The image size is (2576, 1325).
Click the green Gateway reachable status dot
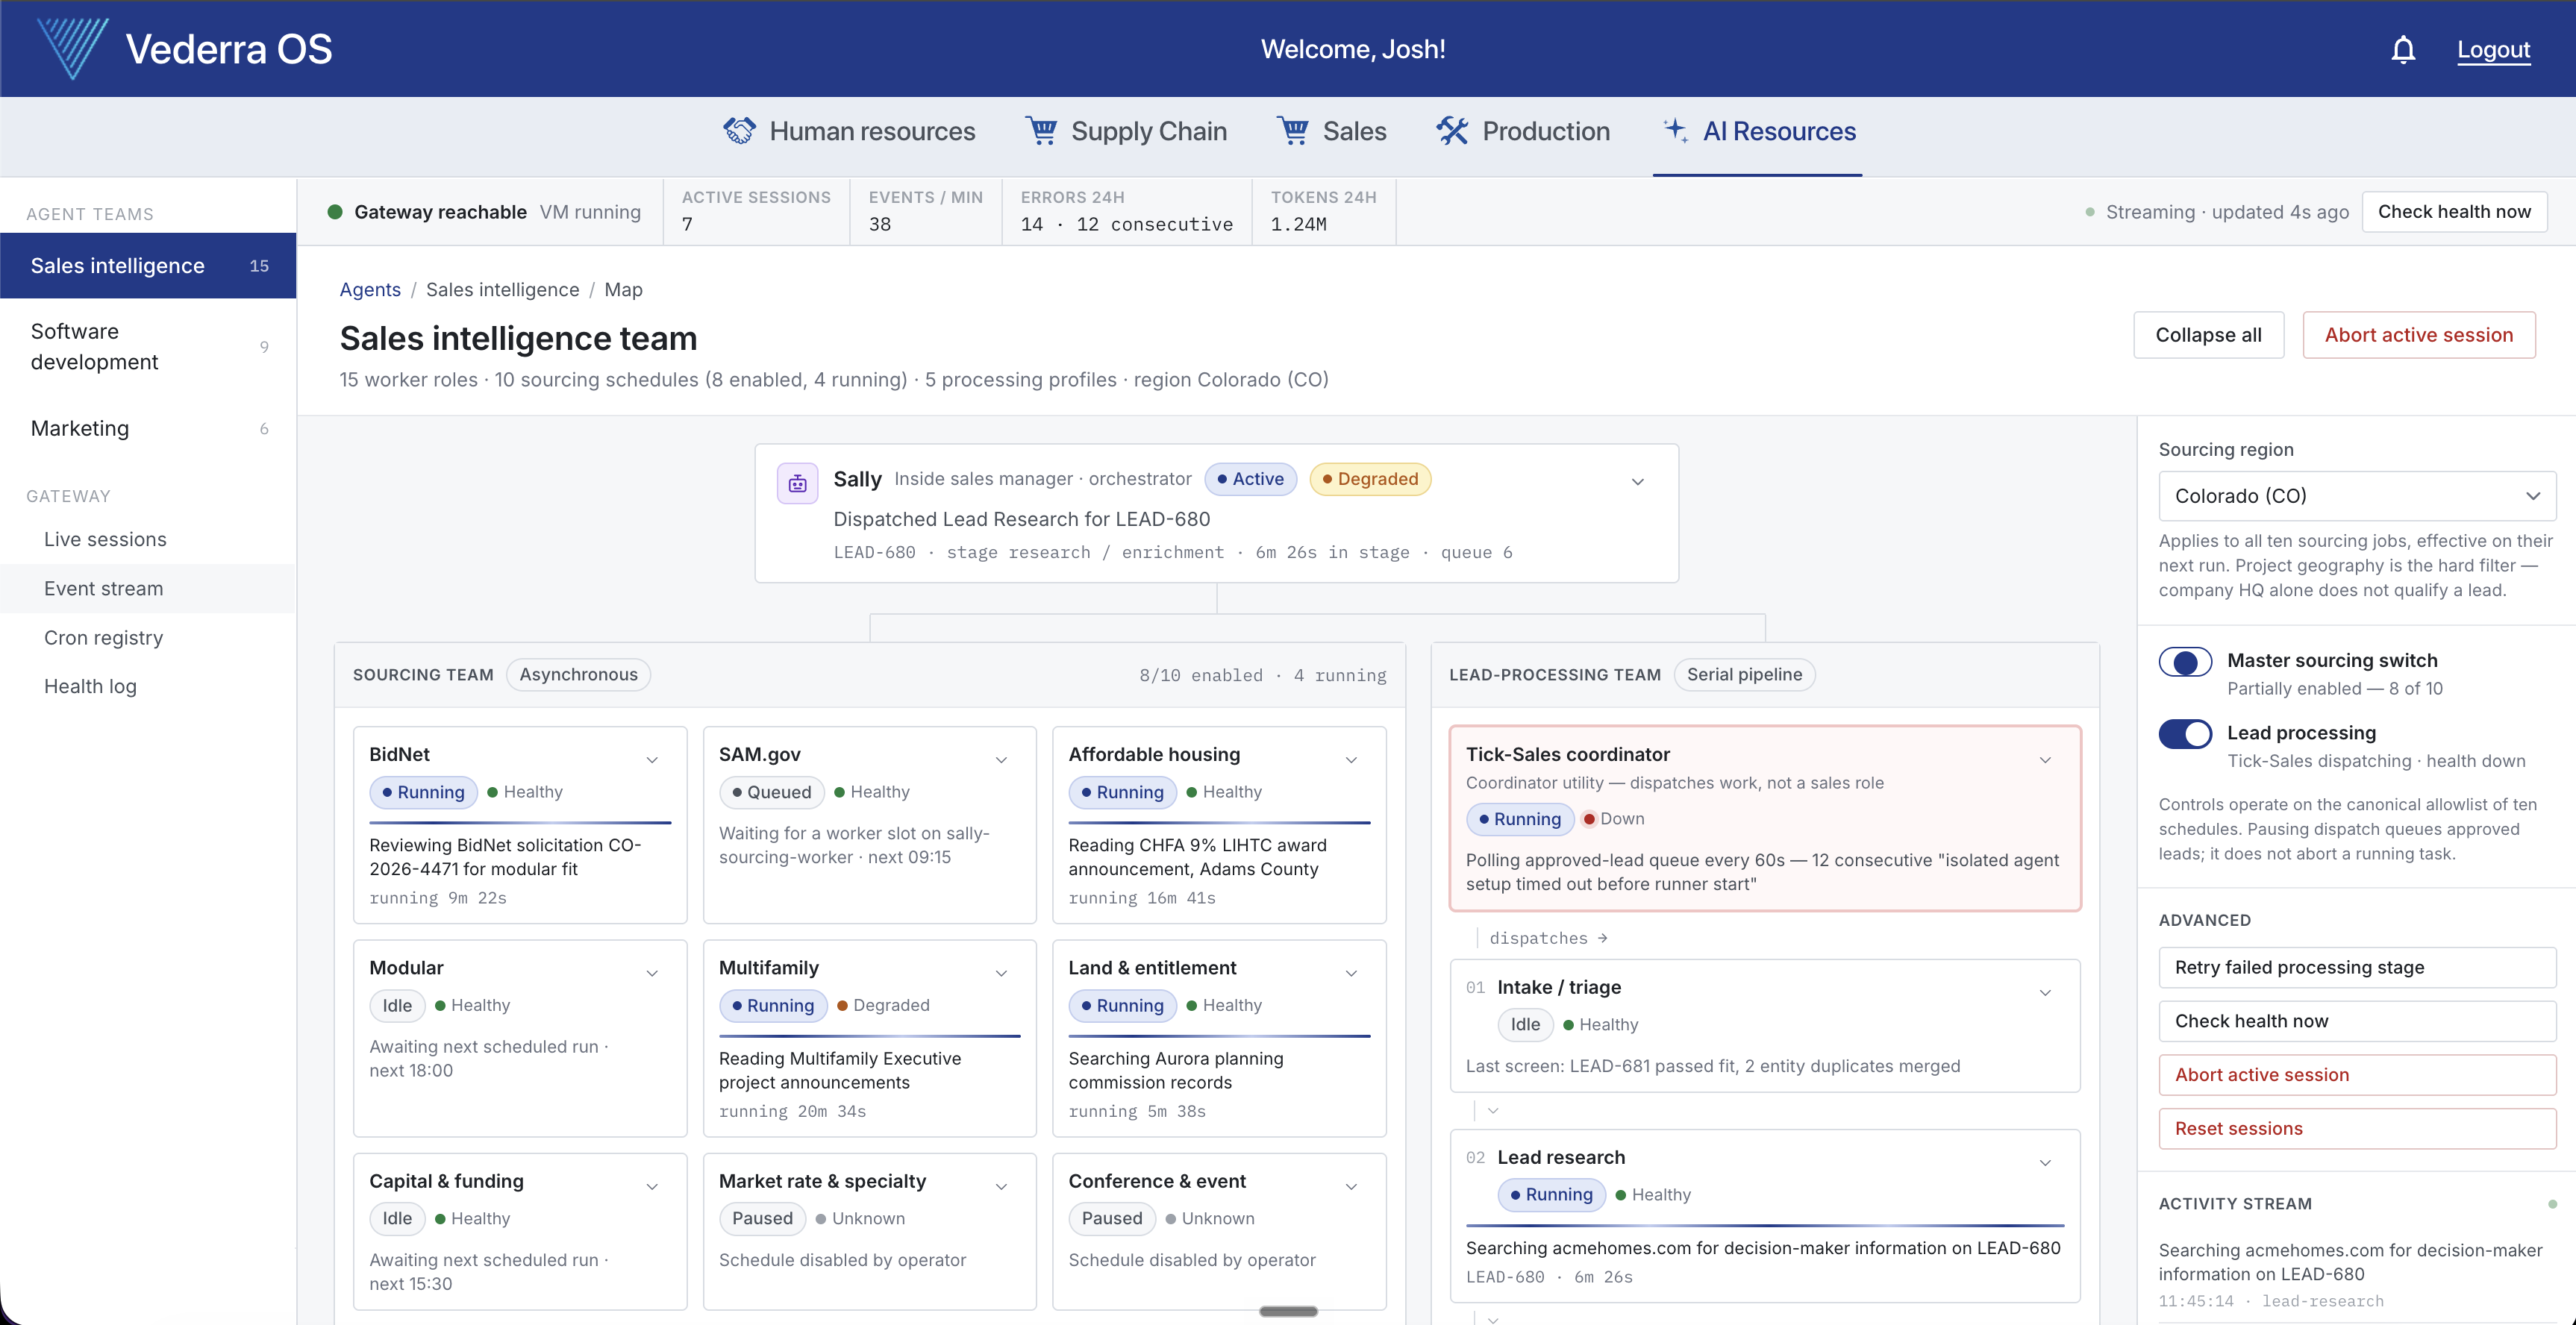pos(335,212)
